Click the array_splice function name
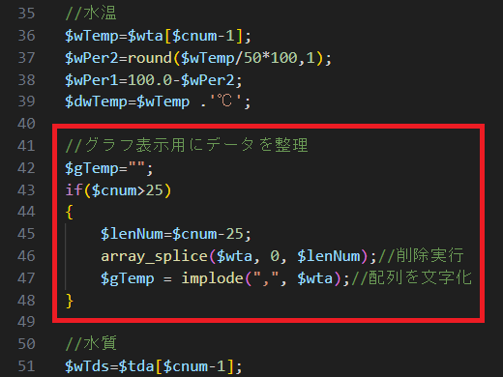This screenshot has width=503, height=377. [154, 257]
